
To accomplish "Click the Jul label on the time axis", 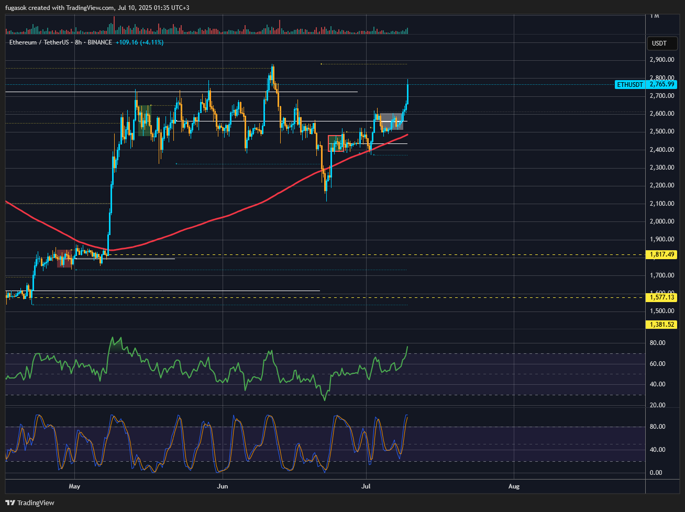I will click(366, 486).
